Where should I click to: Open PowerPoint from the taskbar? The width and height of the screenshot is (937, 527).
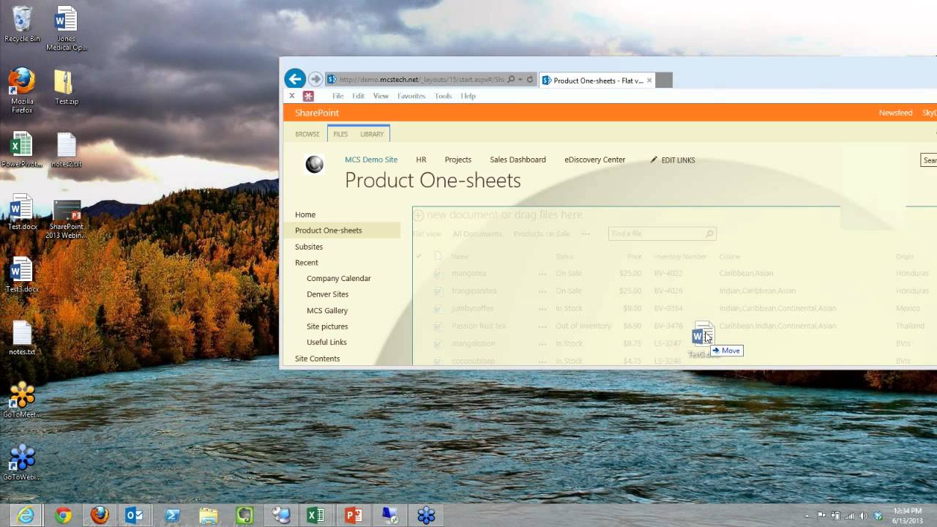pos(354,515)
